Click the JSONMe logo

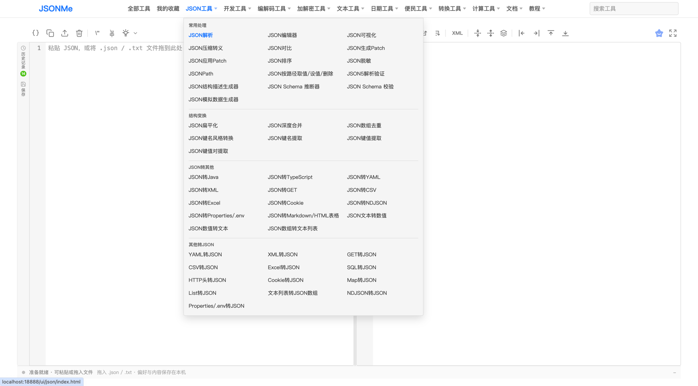[x=56, y=8]
